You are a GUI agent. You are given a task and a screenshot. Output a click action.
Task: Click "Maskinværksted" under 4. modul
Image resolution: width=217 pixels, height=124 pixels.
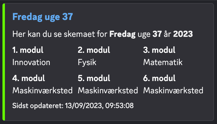click(42, 91)
